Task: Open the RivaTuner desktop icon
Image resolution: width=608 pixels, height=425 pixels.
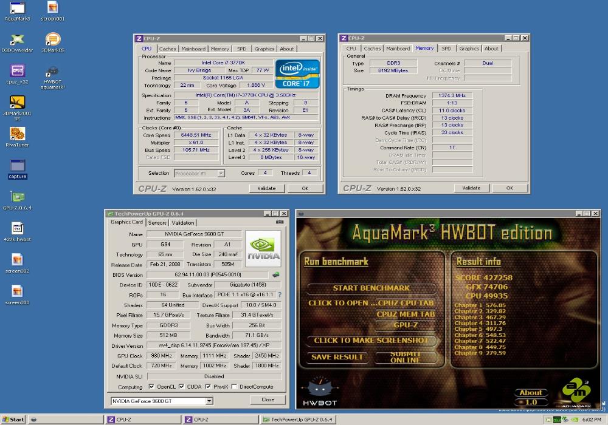Action: pyautogui.click(x=17, y=138)
